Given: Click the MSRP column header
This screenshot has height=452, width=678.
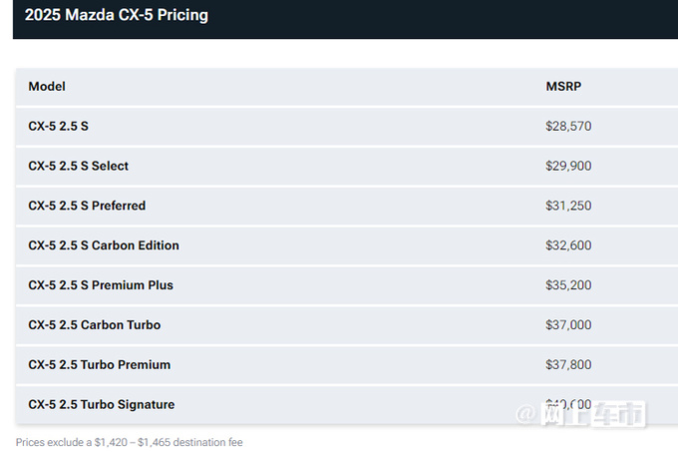Looking at the screenshot, I should (x=563, y=87).
